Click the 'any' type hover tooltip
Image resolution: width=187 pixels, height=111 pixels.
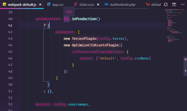click(x=69, y=12)
